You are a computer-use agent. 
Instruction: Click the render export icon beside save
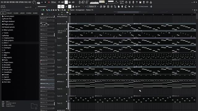click(x=144, y=2)
